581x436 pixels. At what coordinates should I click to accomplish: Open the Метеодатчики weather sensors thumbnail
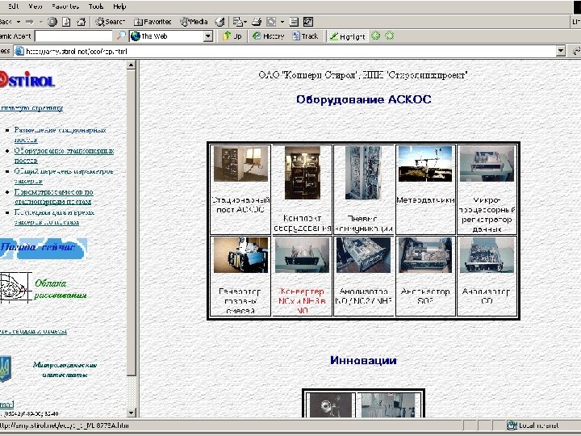425,163
